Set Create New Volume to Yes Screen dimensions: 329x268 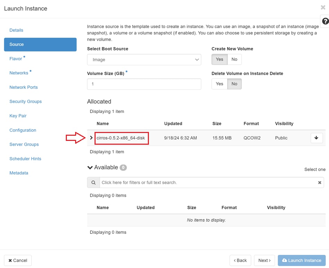tap(220, 59)
